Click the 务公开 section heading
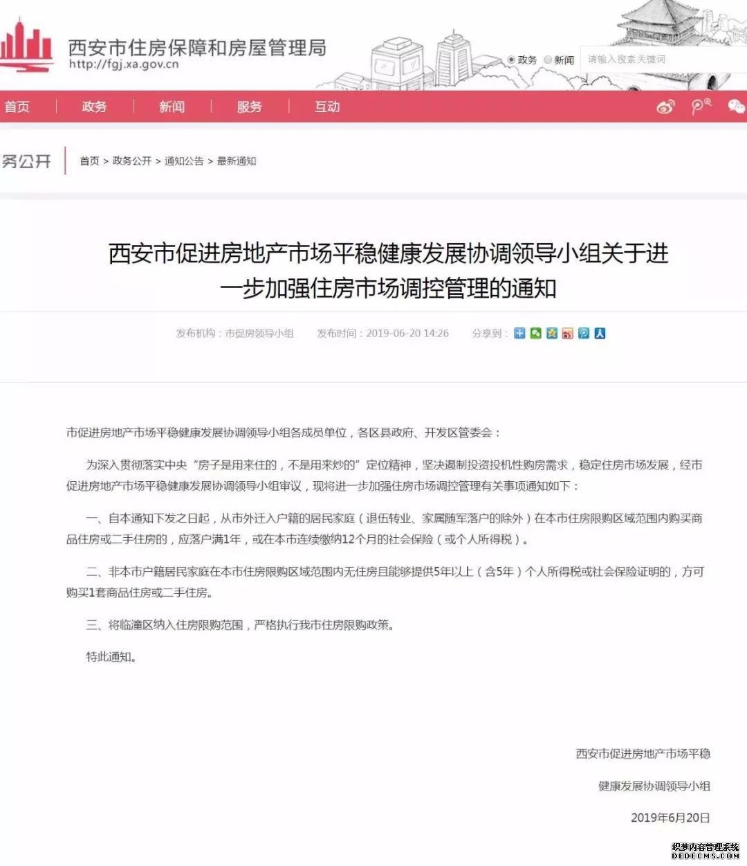747x866 pixels. [x=26, y=161]
